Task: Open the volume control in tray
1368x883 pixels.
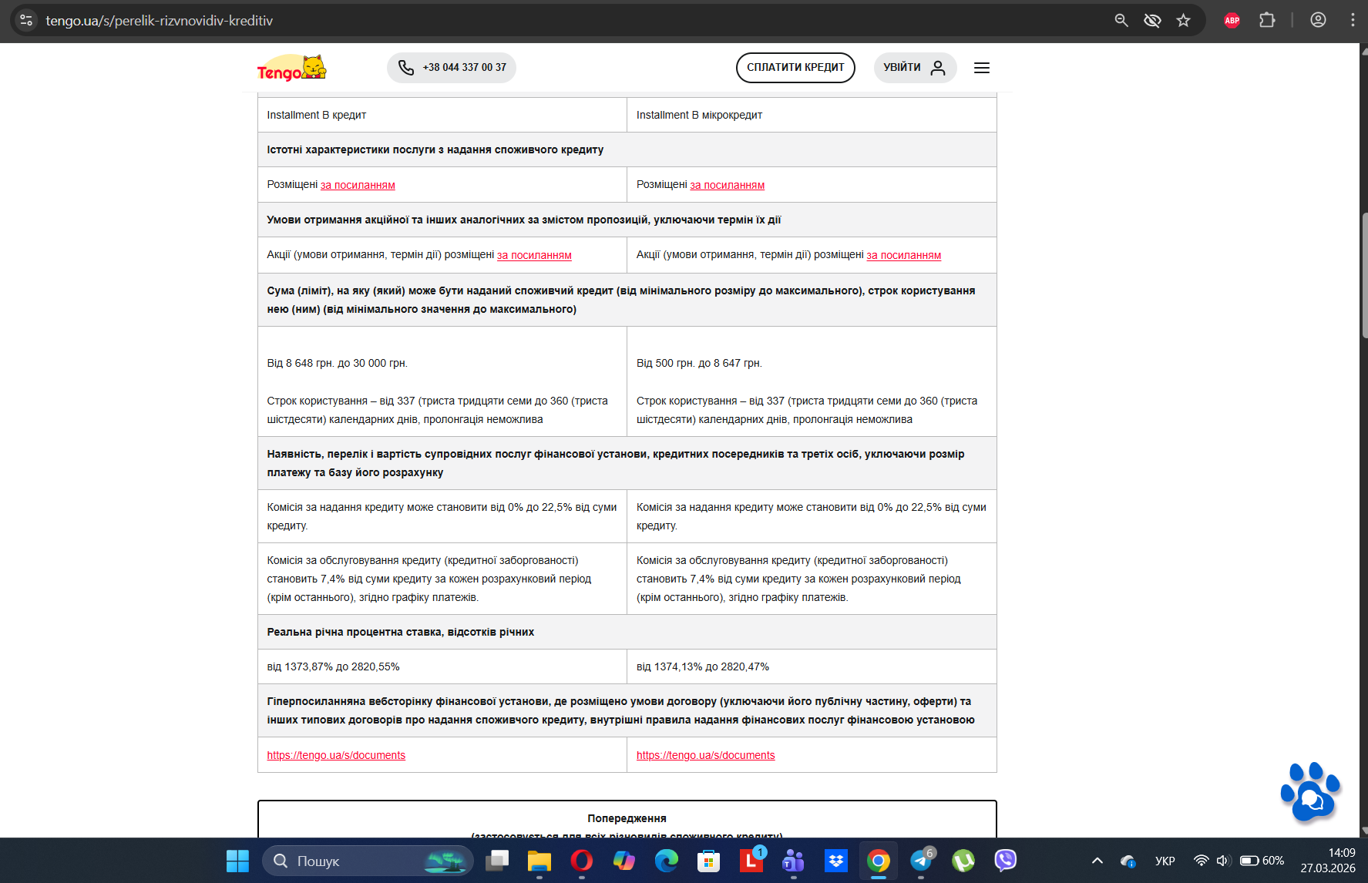Action: pyautogui.click(x=1222, y=861)
